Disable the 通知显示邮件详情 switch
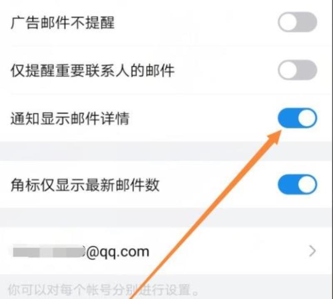The image size is (333, 299). [x=297, y=118]
